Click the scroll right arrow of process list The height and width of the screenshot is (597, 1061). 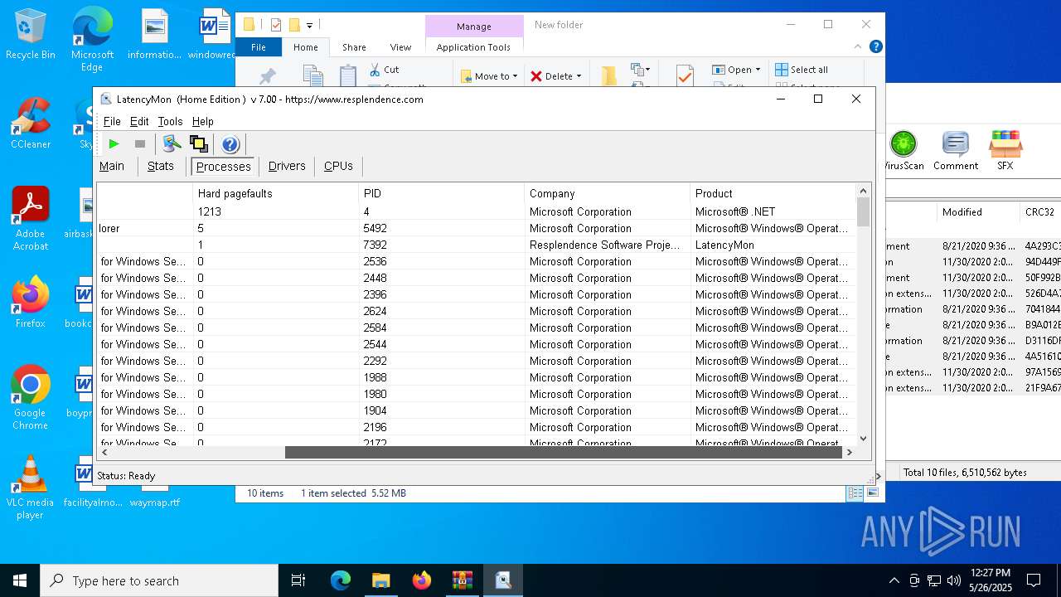point(849,452)
